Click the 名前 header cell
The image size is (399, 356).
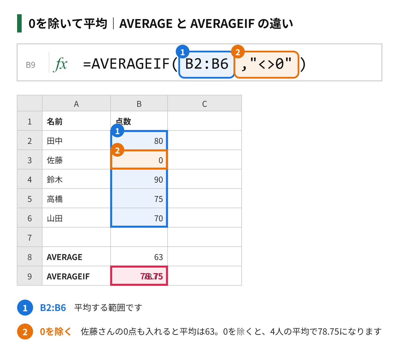click(76, 121)
